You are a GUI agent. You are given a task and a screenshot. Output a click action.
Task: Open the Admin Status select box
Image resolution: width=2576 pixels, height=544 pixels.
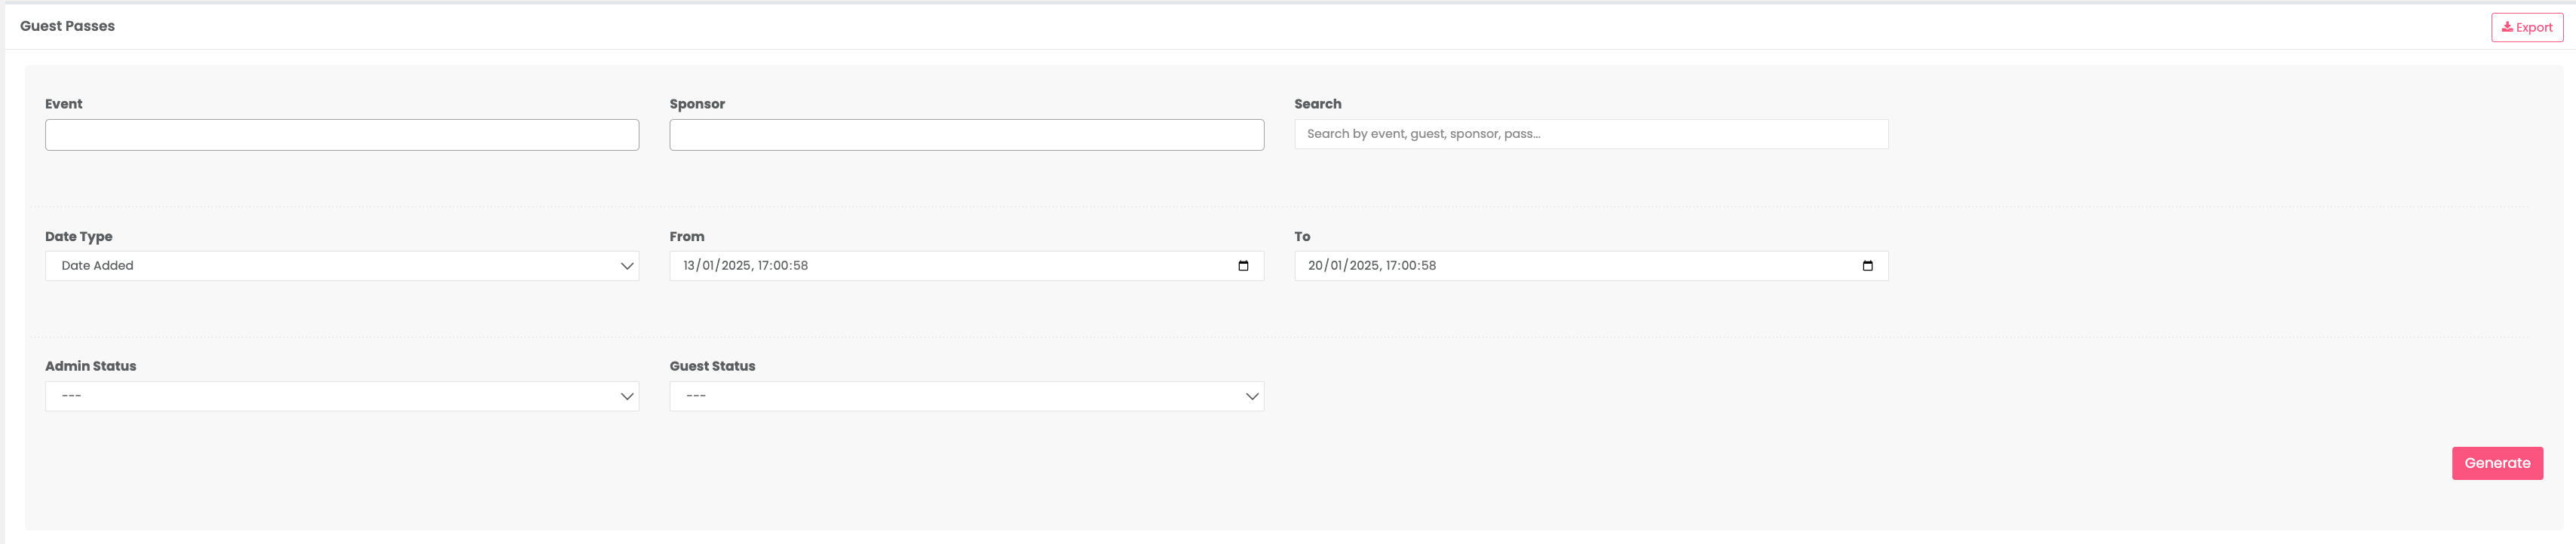coord(330,397)
